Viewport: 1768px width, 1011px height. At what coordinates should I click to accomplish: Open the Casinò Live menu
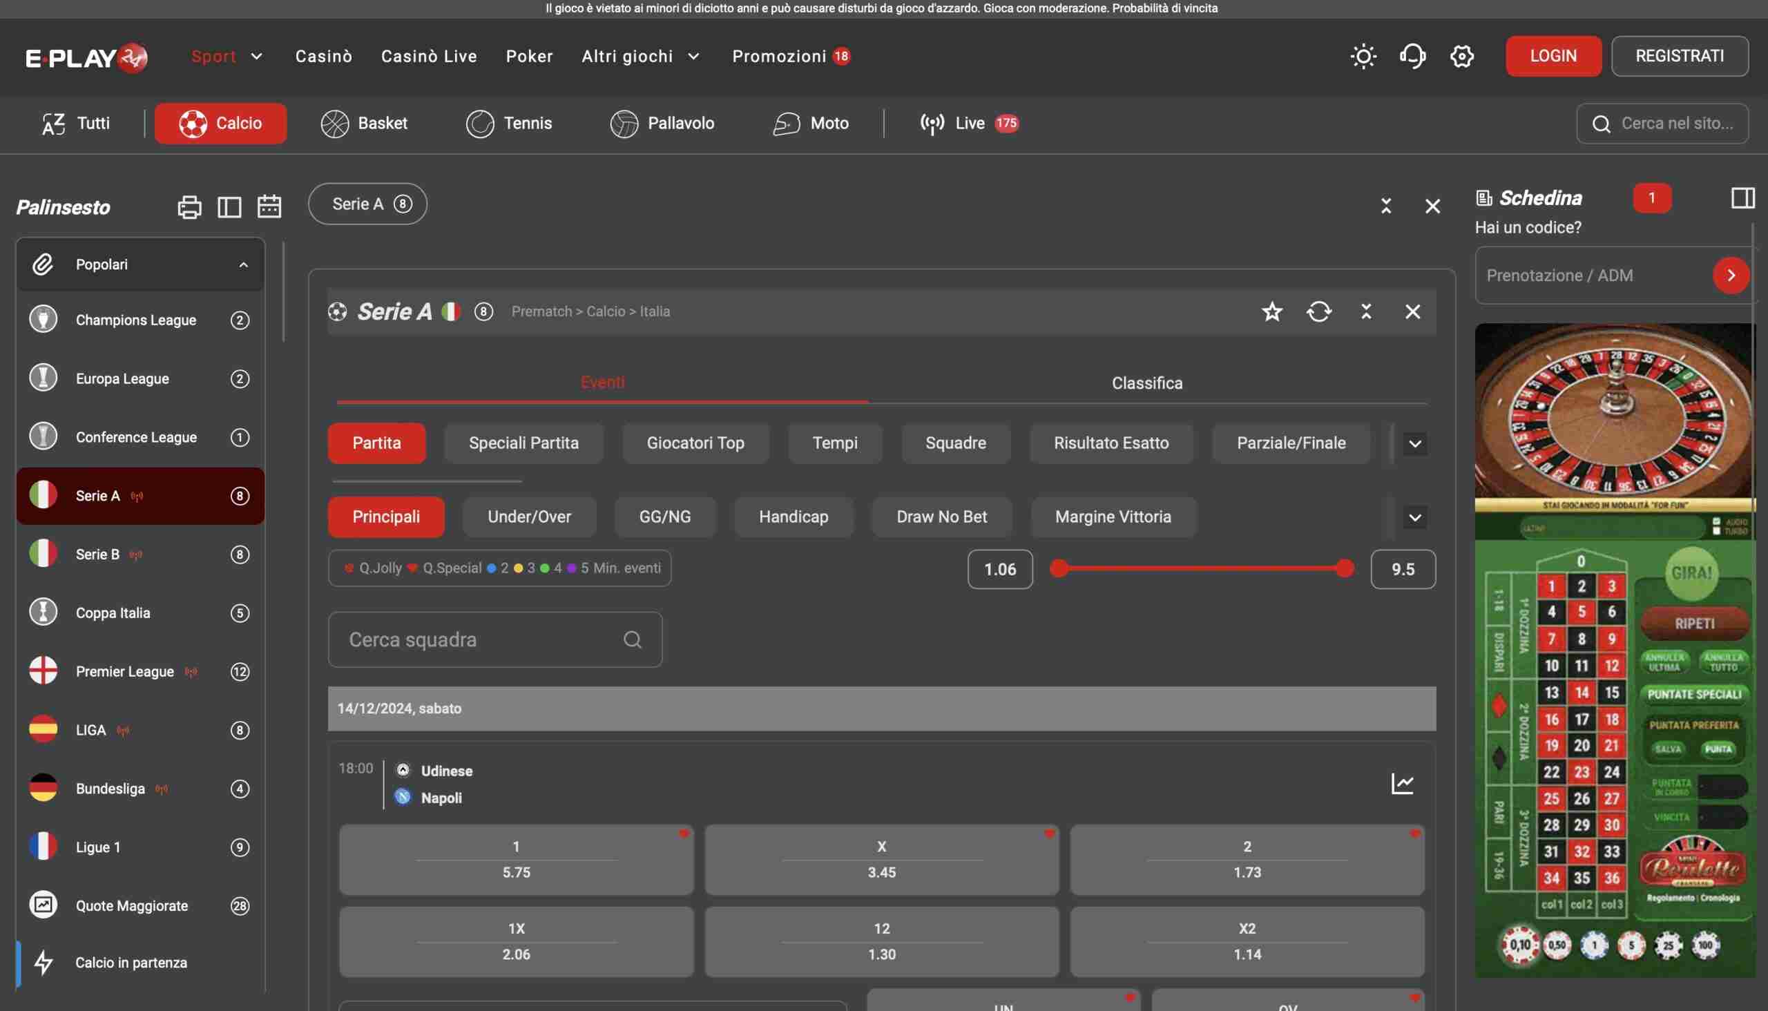coord(429,56)
